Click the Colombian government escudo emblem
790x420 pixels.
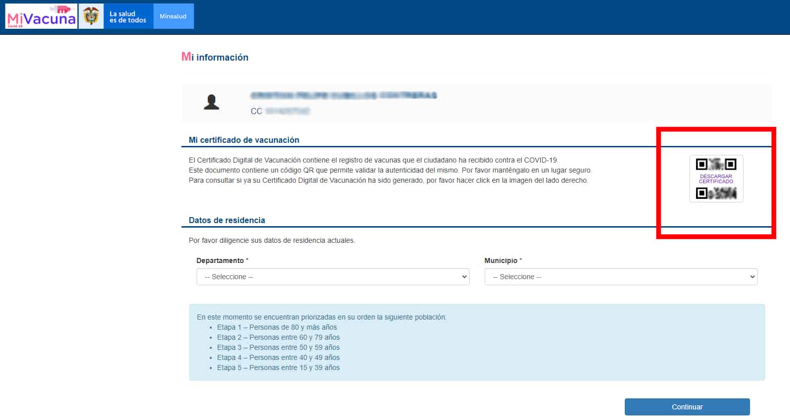point(90,16)
